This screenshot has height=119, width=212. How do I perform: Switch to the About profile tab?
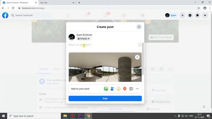pyautogui.click(x=56, y=69)
